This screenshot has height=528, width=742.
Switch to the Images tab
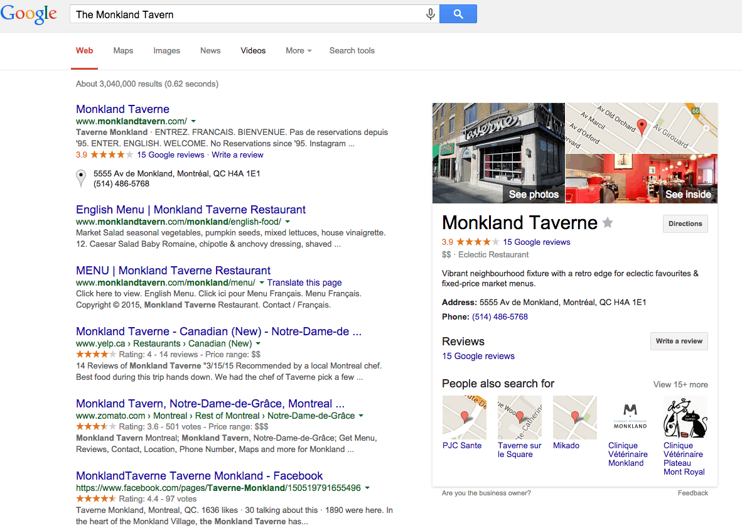(166, 51)
